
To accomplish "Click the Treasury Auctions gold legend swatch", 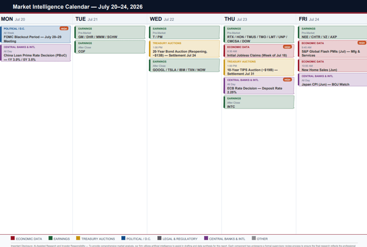I will pyautogui.click(x=78, y=238).
